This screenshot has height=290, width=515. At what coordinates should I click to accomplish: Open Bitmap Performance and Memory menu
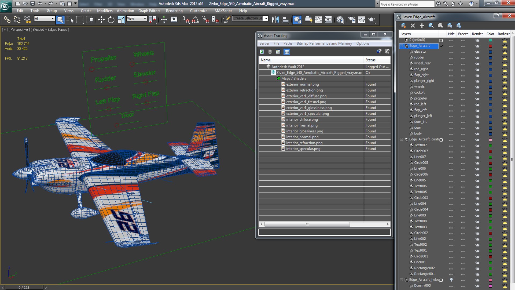(324, 43)
